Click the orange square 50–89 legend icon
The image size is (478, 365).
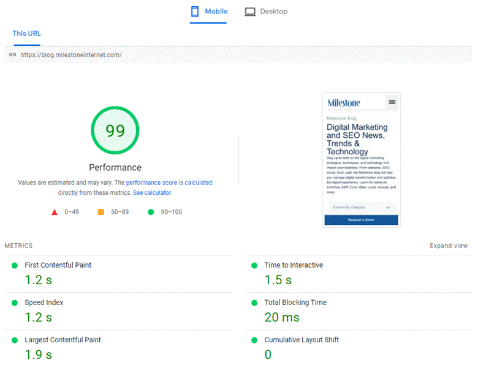click(101, 212)
